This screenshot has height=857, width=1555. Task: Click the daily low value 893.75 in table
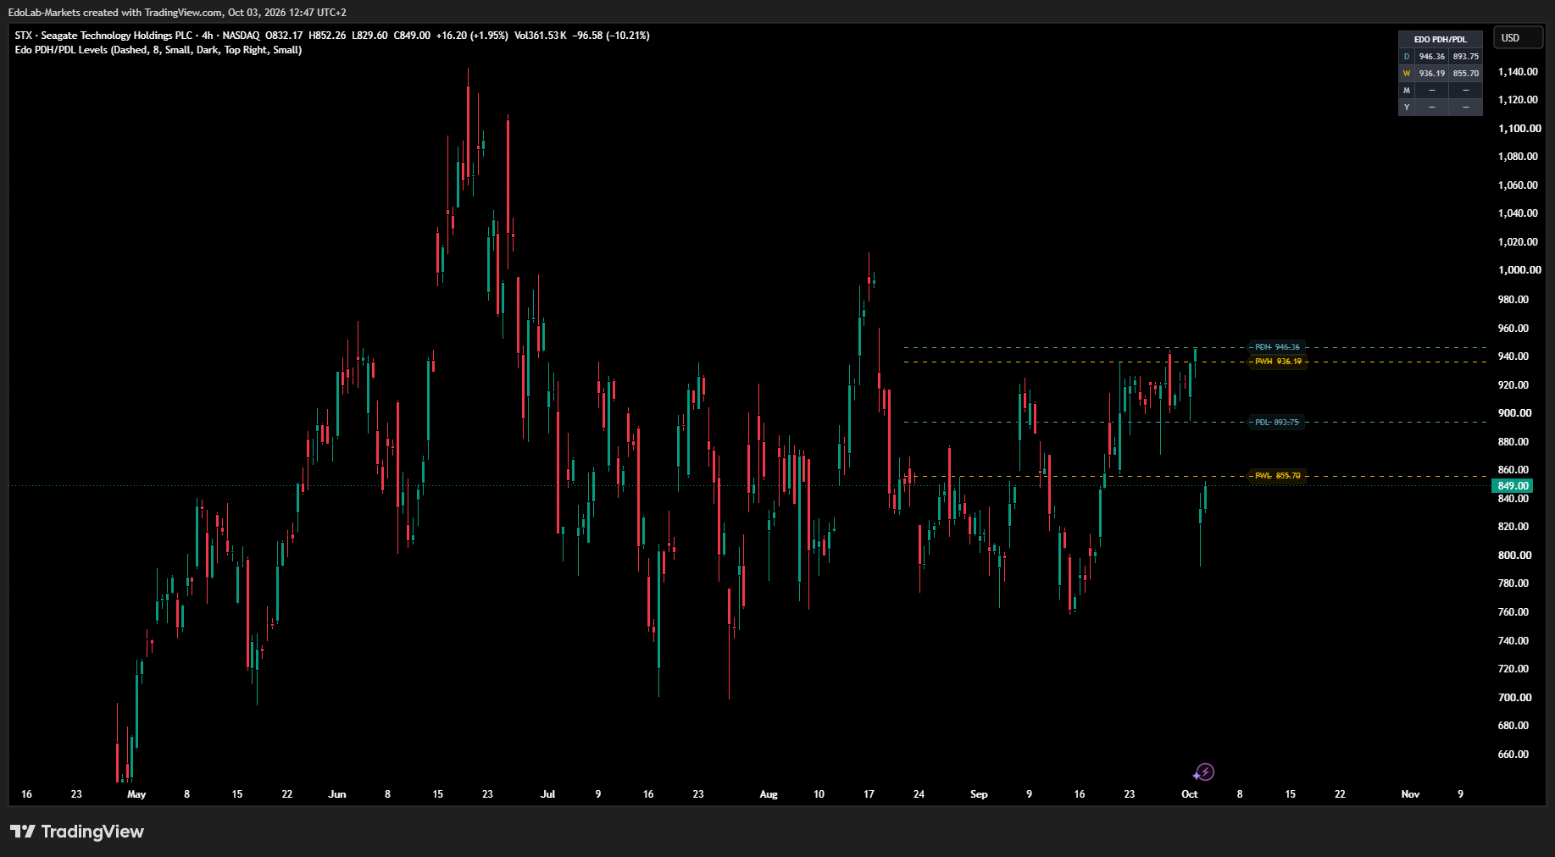pyautogui.click(x=1466, y=57)
